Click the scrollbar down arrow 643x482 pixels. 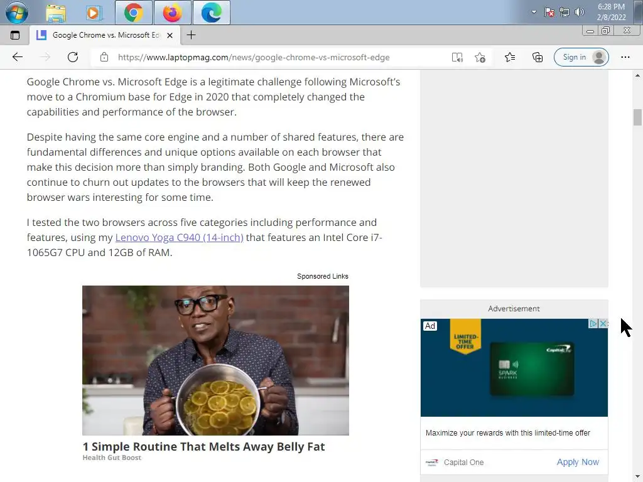tap(637, 477)
